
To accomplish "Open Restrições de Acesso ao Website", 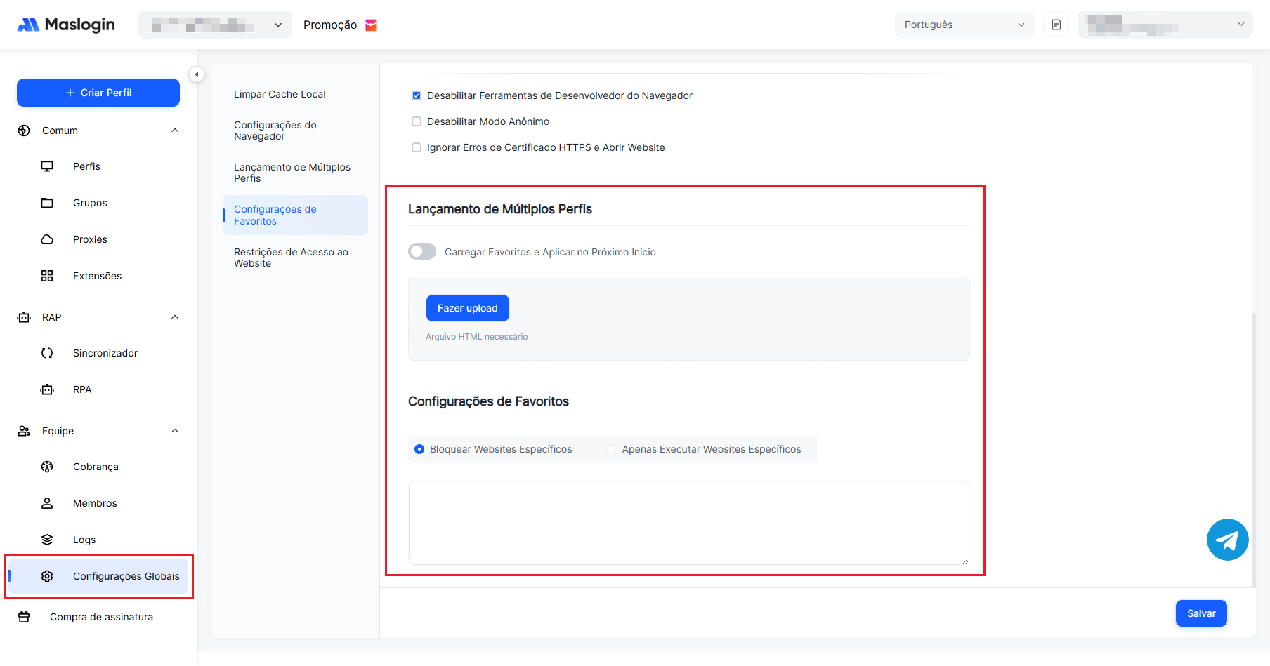I will (291, 258).
